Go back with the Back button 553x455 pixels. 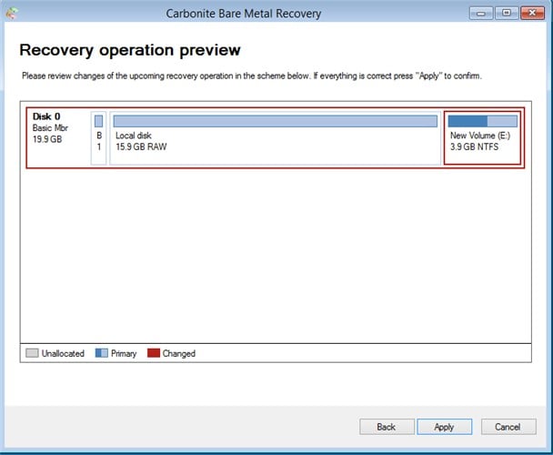(387, 427)
